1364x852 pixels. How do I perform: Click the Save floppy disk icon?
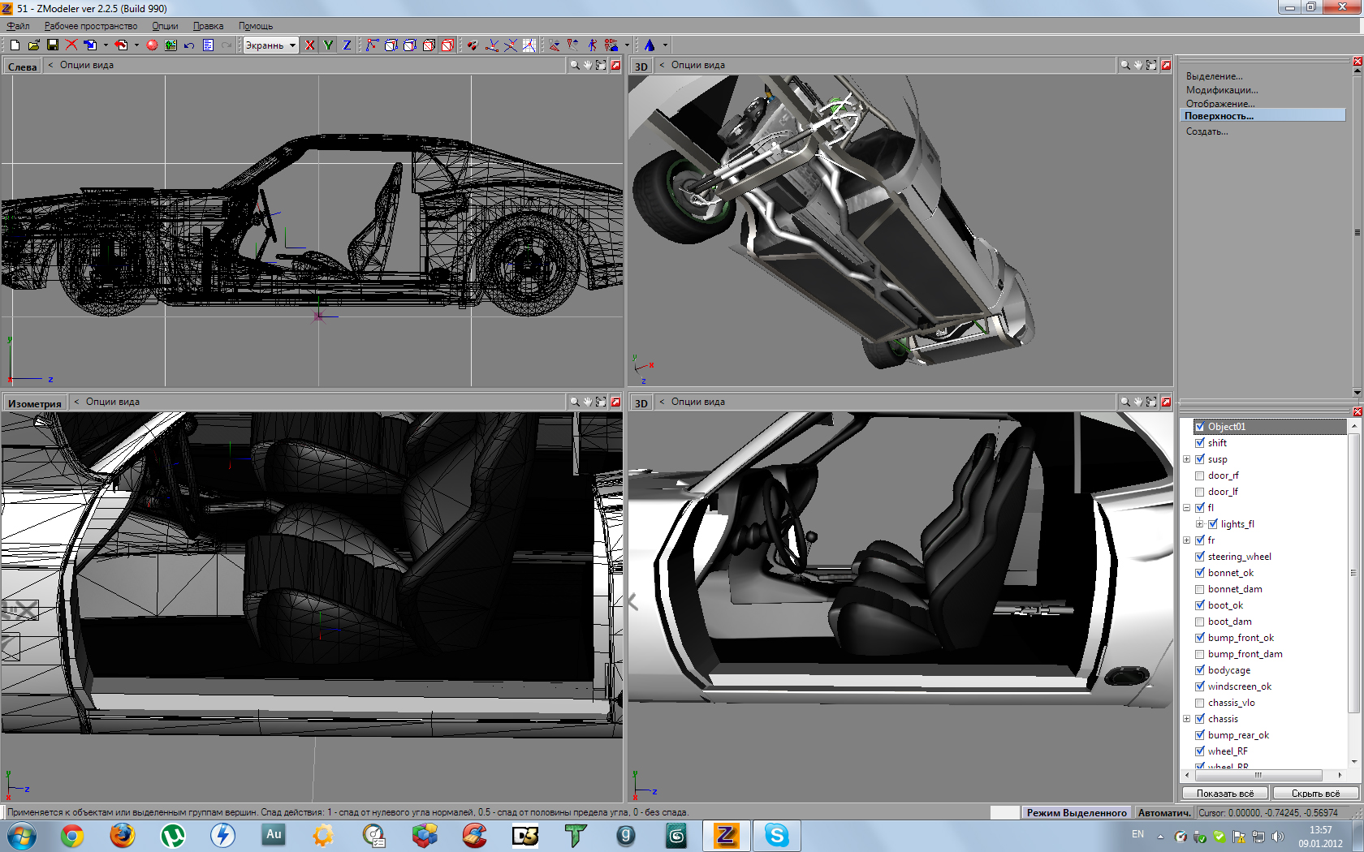[53, 45]
